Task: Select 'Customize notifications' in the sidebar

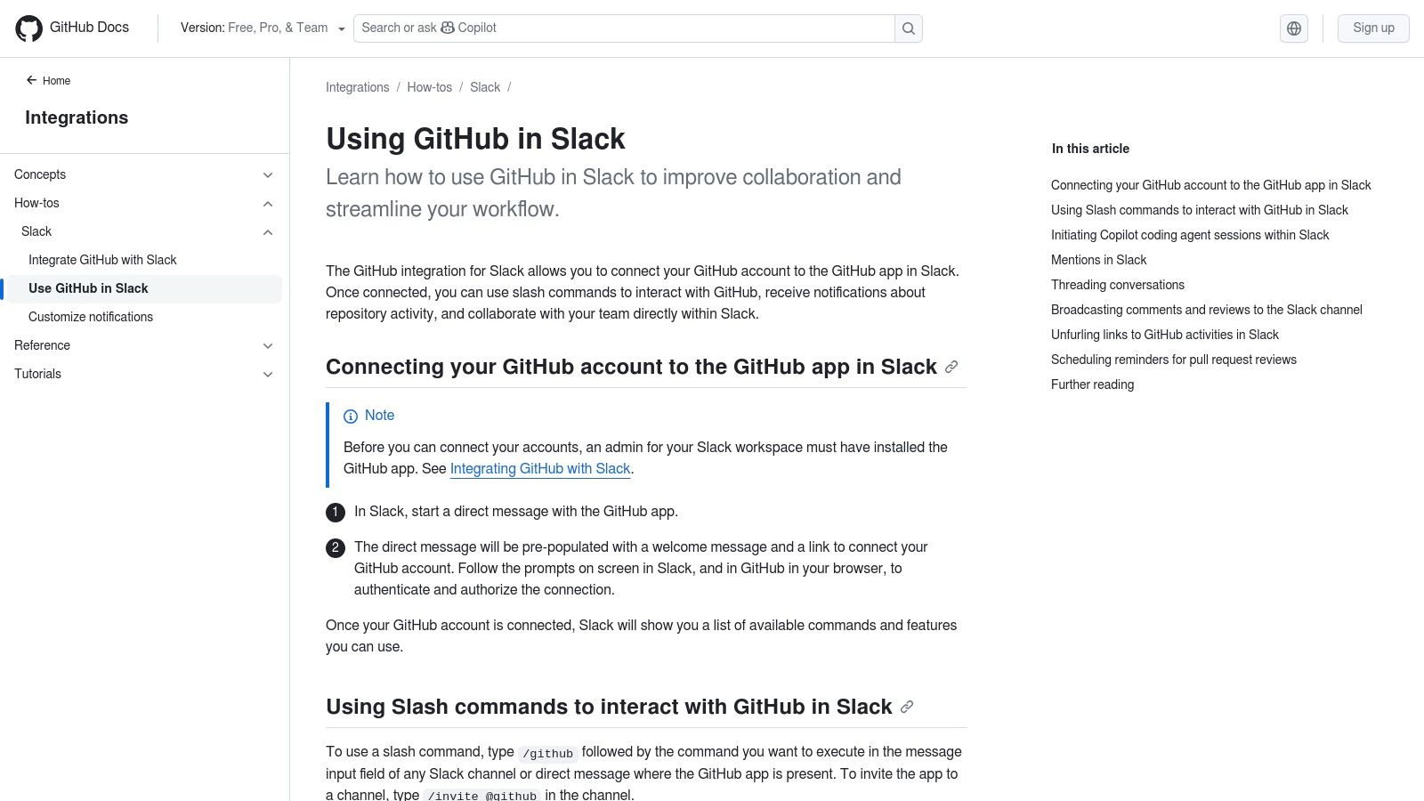Action: (x=90, y=317)
